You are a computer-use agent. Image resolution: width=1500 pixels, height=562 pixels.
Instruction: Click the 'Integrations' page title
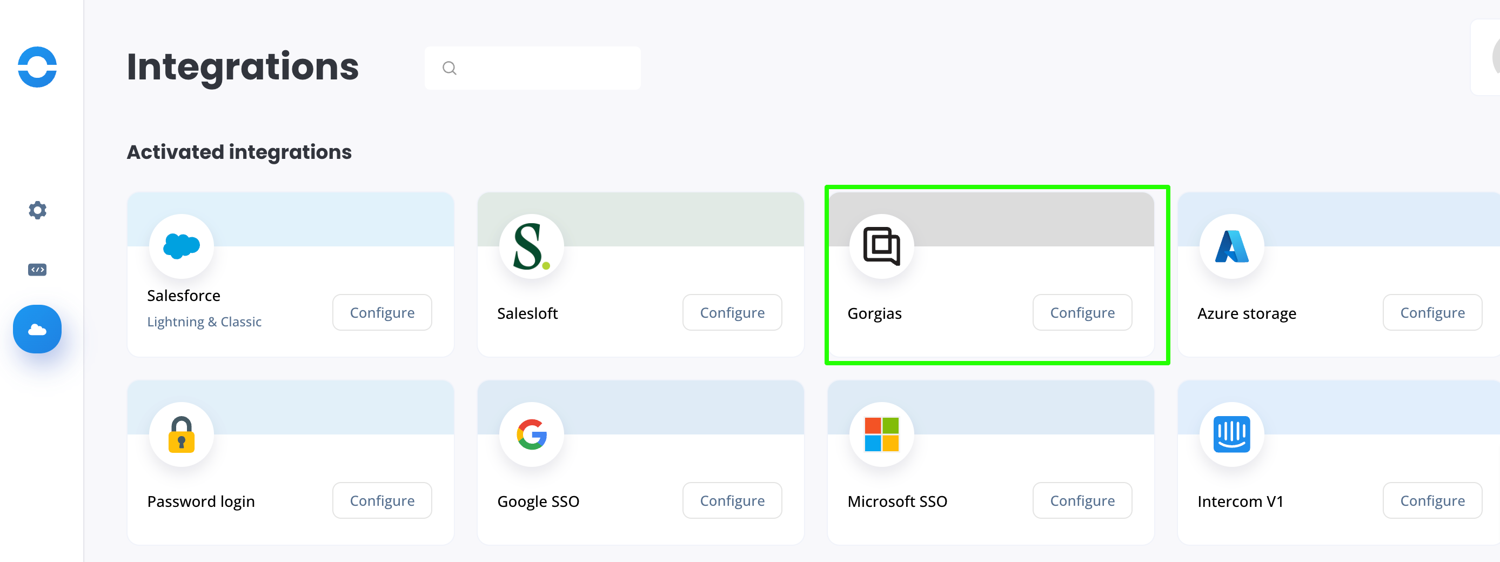pyautogui.click(x=243, y=67)
